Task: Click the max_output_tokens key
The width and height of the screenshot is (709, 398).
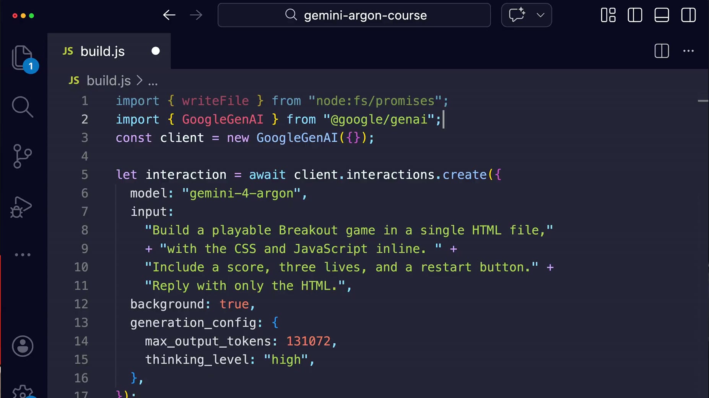Action: click(x=208, y=341)
